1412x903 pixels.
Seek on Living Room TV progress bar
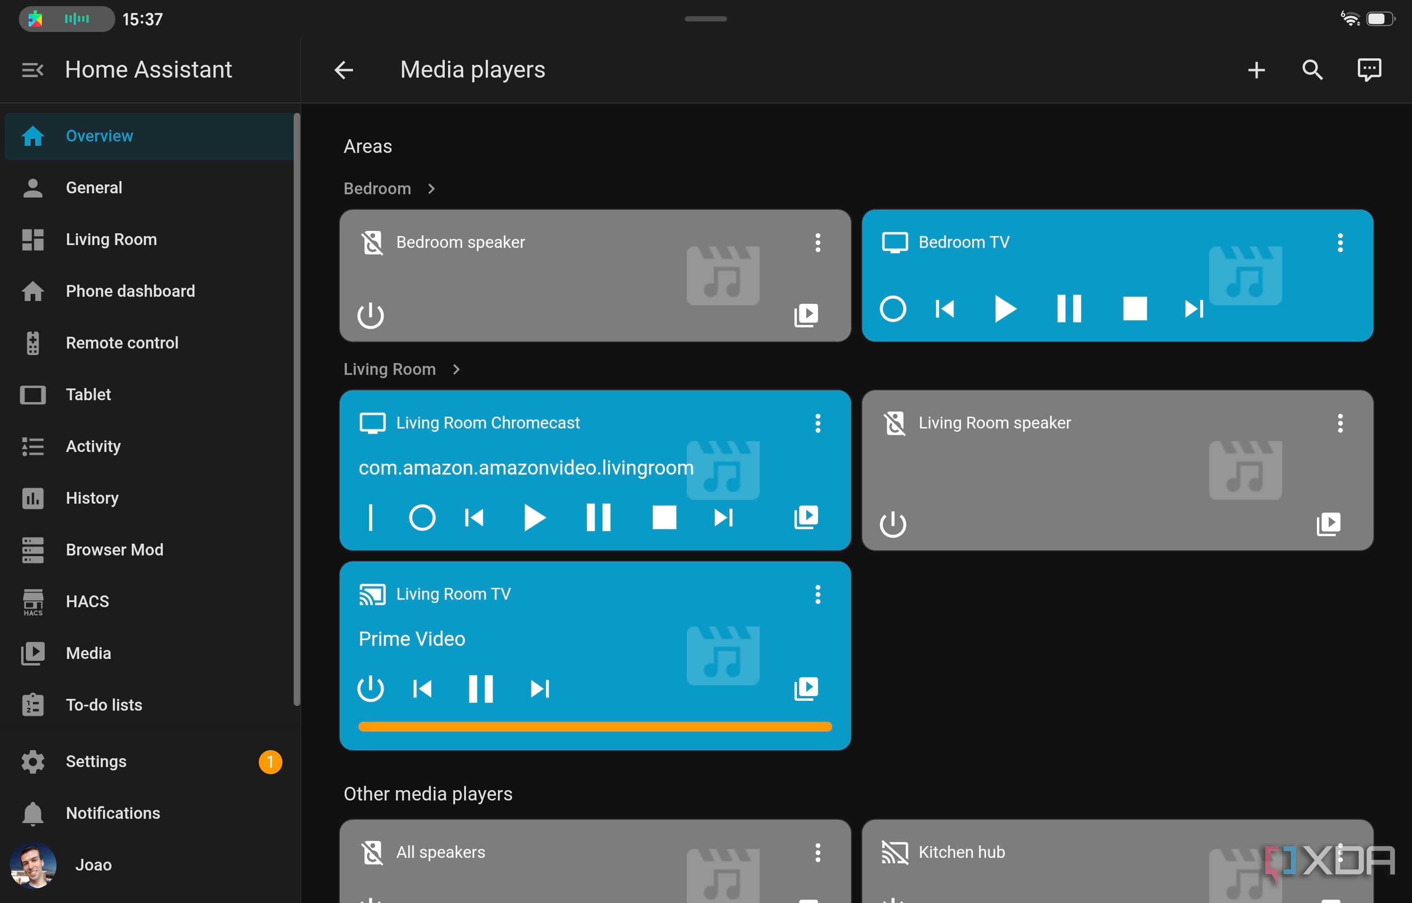[595, 727]
